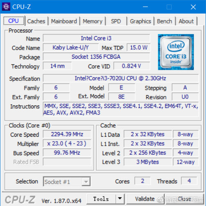
Task: Select the Graphics tab
Action: pos(140,21)
